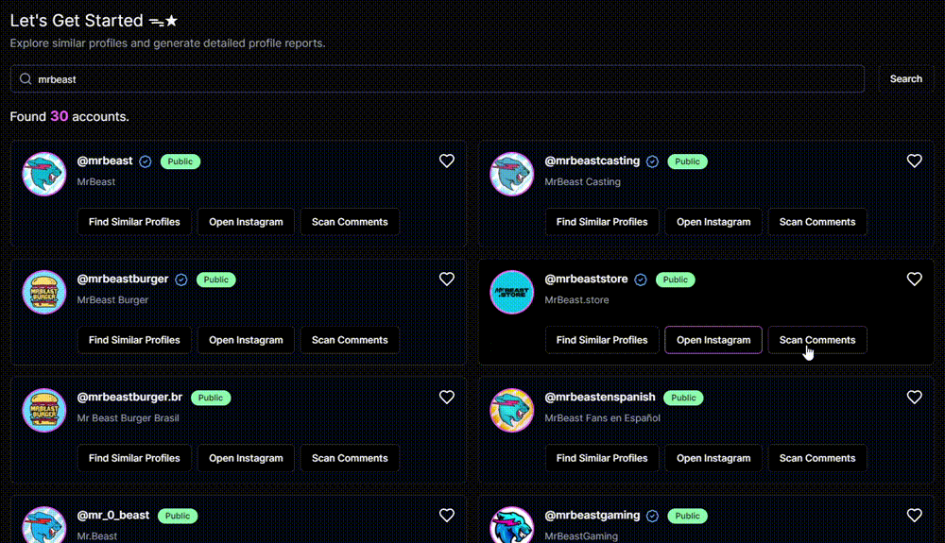Click Public badge on @mr_0_beast

(178, 516)
